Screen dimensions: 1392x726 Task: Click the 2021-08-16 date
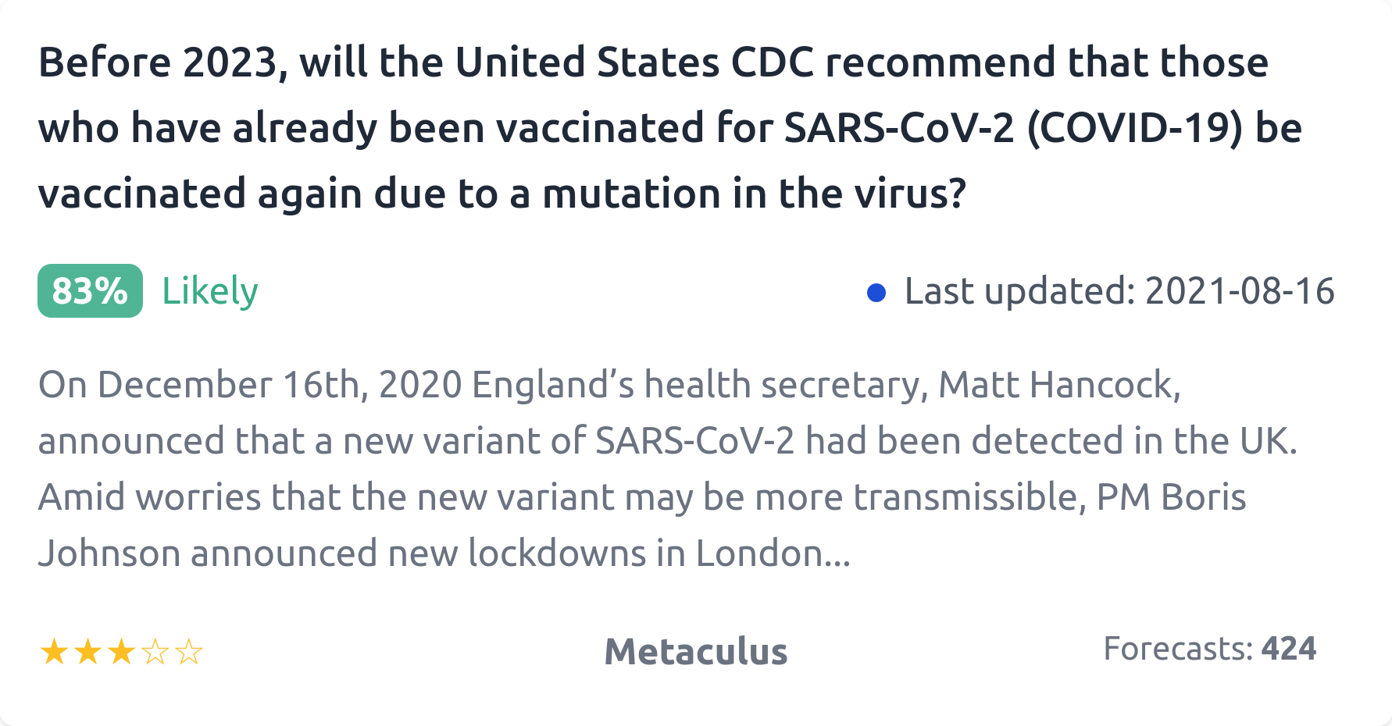click(1240, 291)
